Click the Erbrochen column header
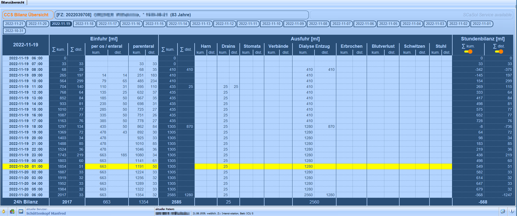Image resolution: width=517 pixels, height=216 pixels. [351, 46]
